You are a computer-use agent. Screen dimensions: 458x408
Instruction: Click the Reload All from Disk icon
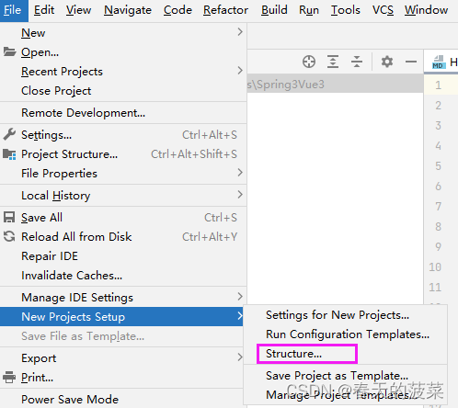(9, 236)
